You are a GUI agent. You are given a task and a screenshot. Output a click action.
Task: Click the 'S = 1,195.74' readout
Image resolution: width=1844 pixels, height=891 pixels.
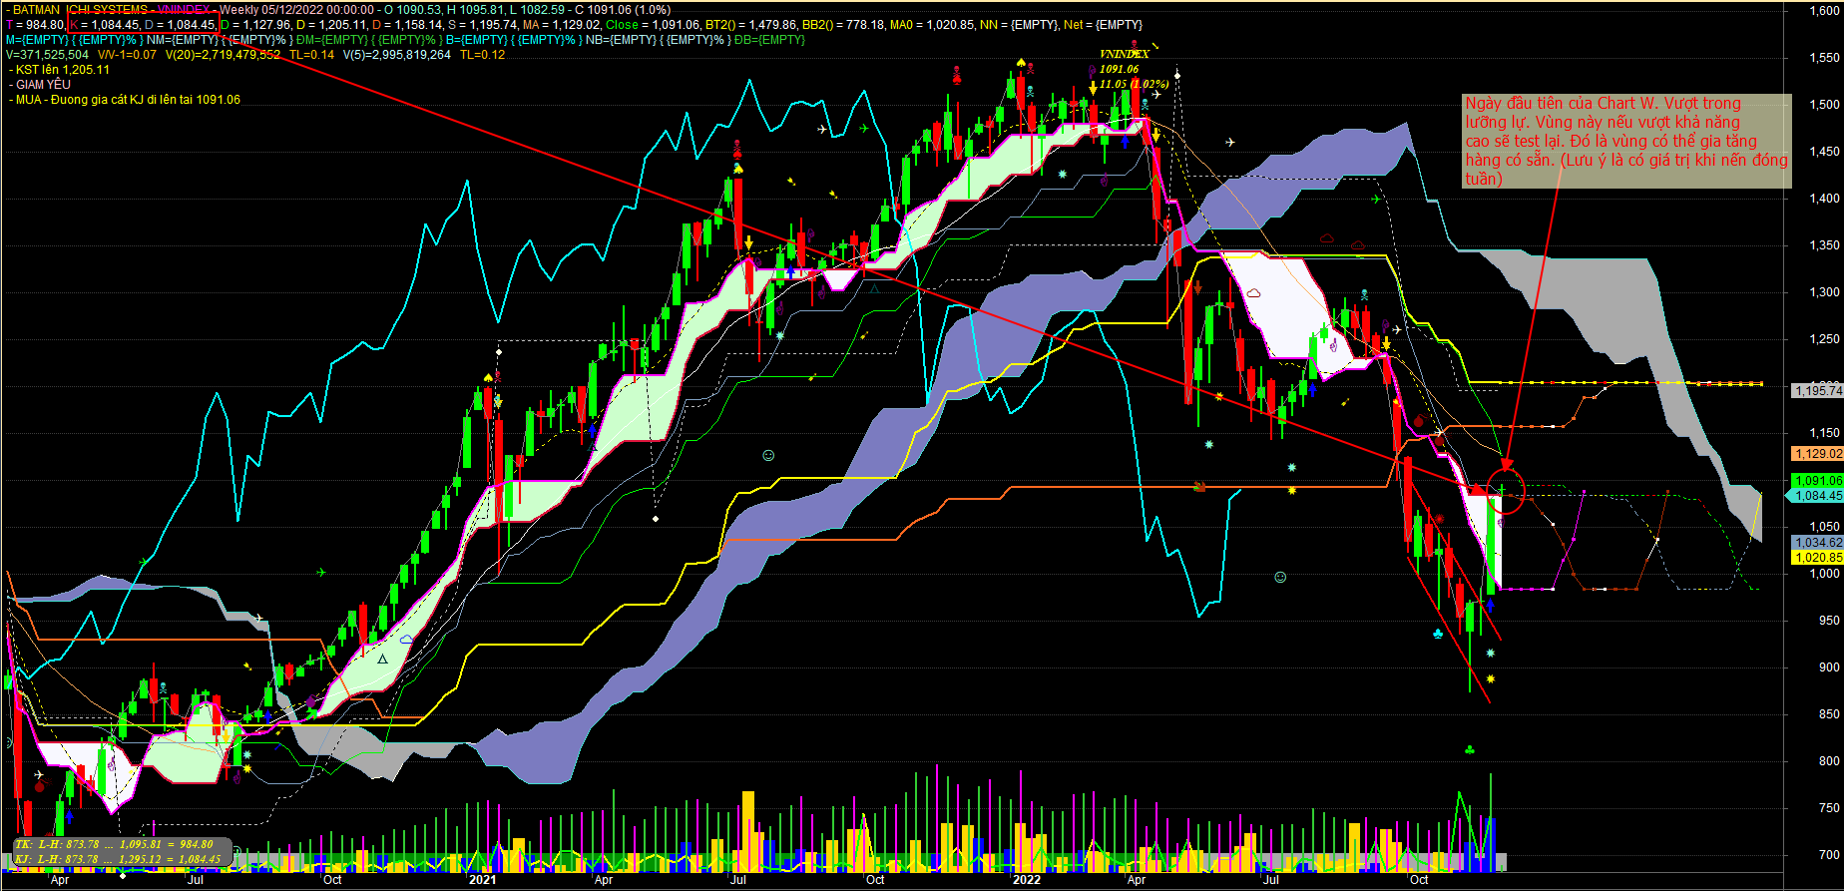[x=483, y=24]
